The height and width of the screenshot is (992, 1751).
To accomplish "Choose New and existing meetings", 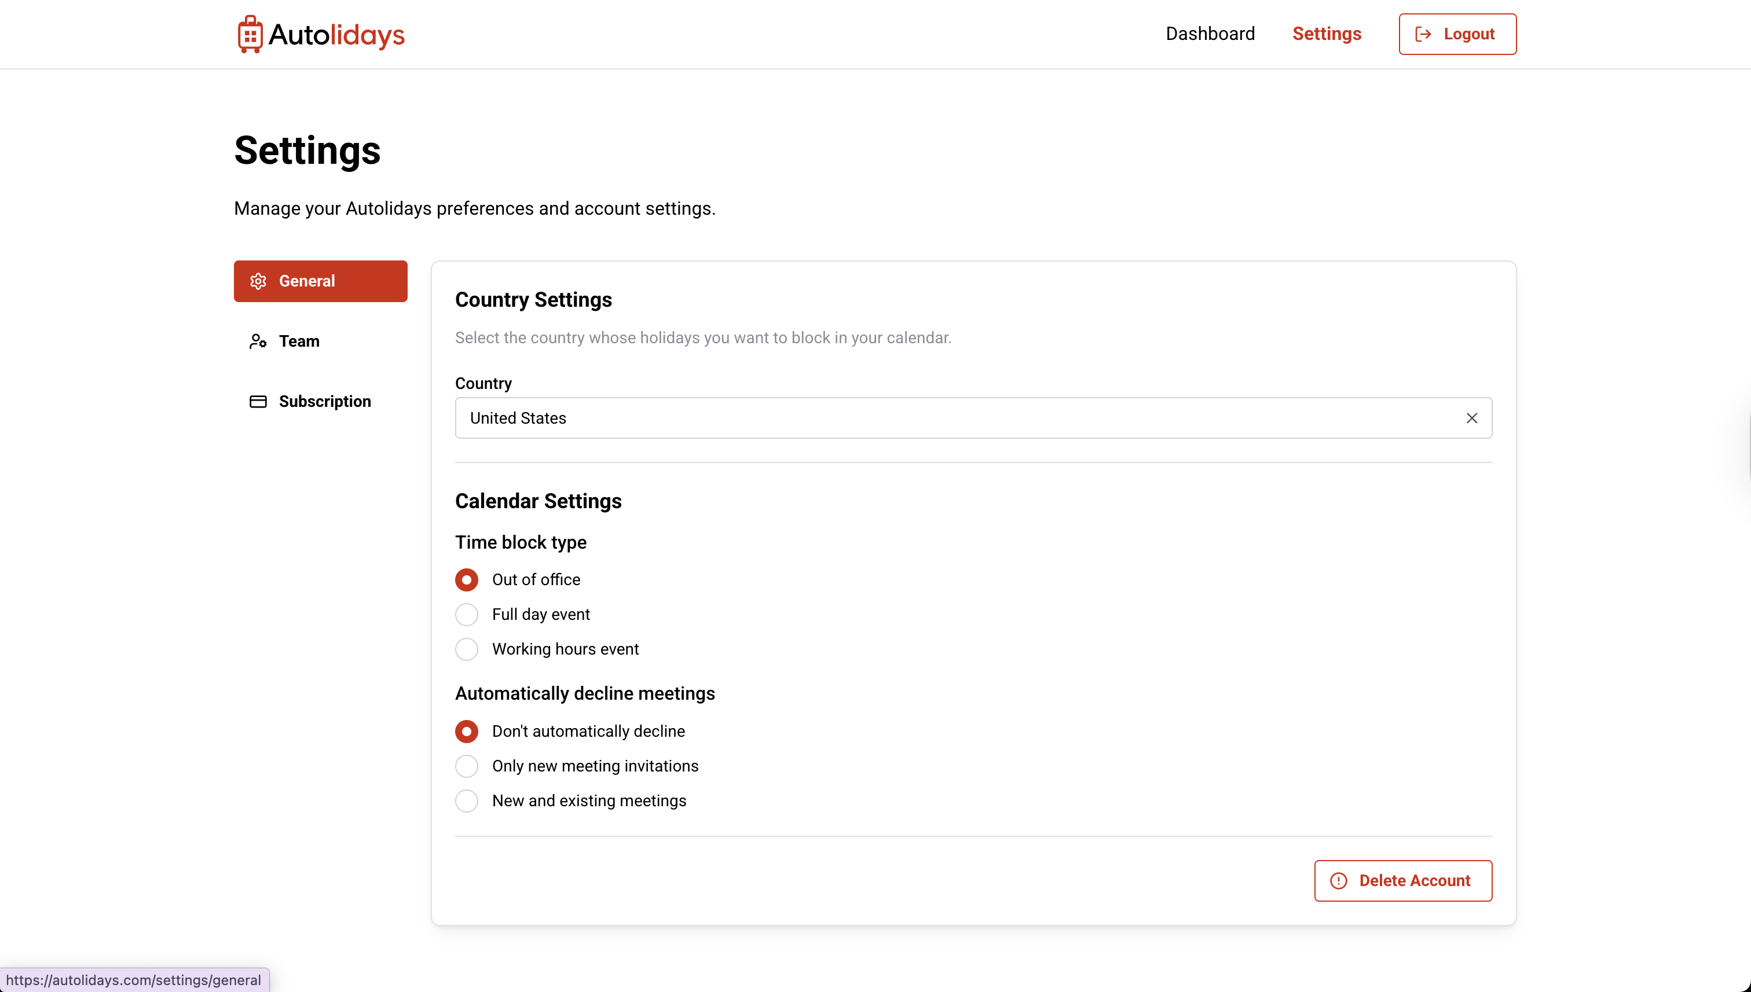I will click(467, 801).
